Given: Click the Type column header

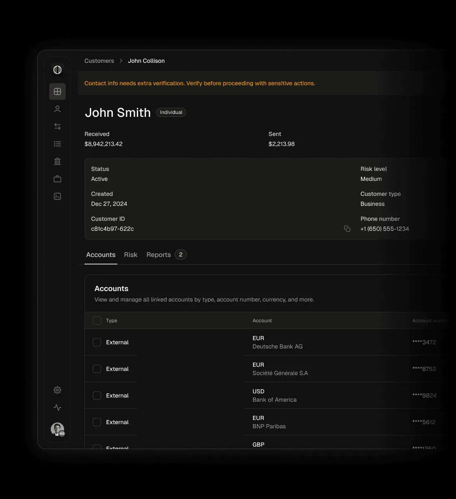Looking at the screenshot, I should click(x=112, y=321).
